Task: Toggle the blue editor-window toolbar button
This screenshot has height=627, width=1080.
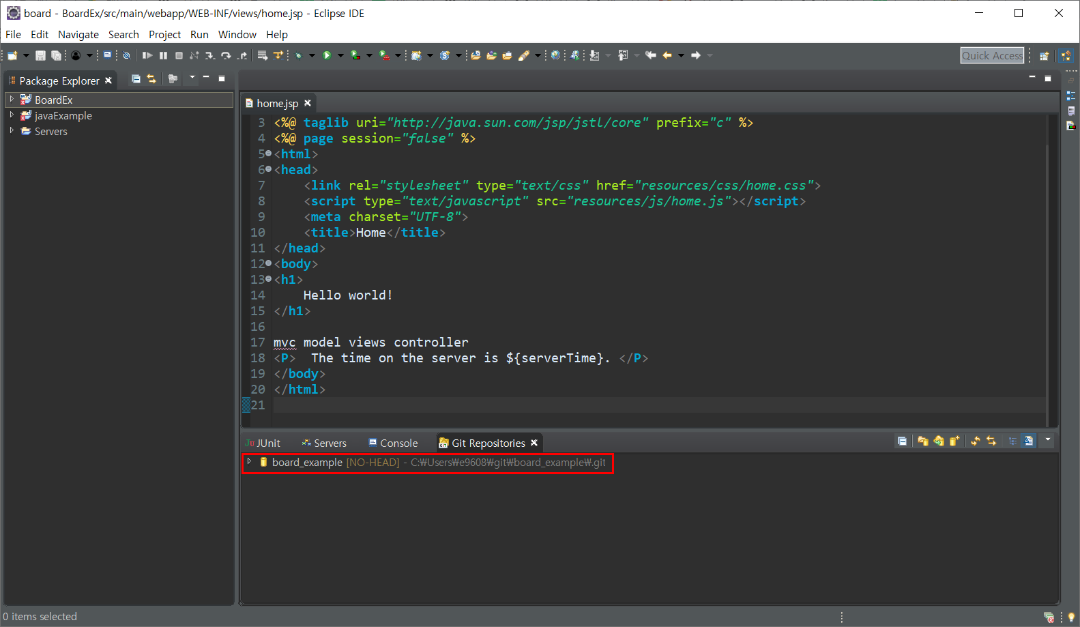Action: coord(107,55)
